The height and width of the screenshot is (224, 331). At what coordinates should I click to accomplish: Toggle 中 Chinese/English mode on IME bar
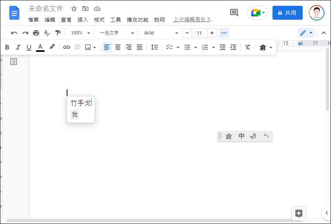[x=241, y=136]
